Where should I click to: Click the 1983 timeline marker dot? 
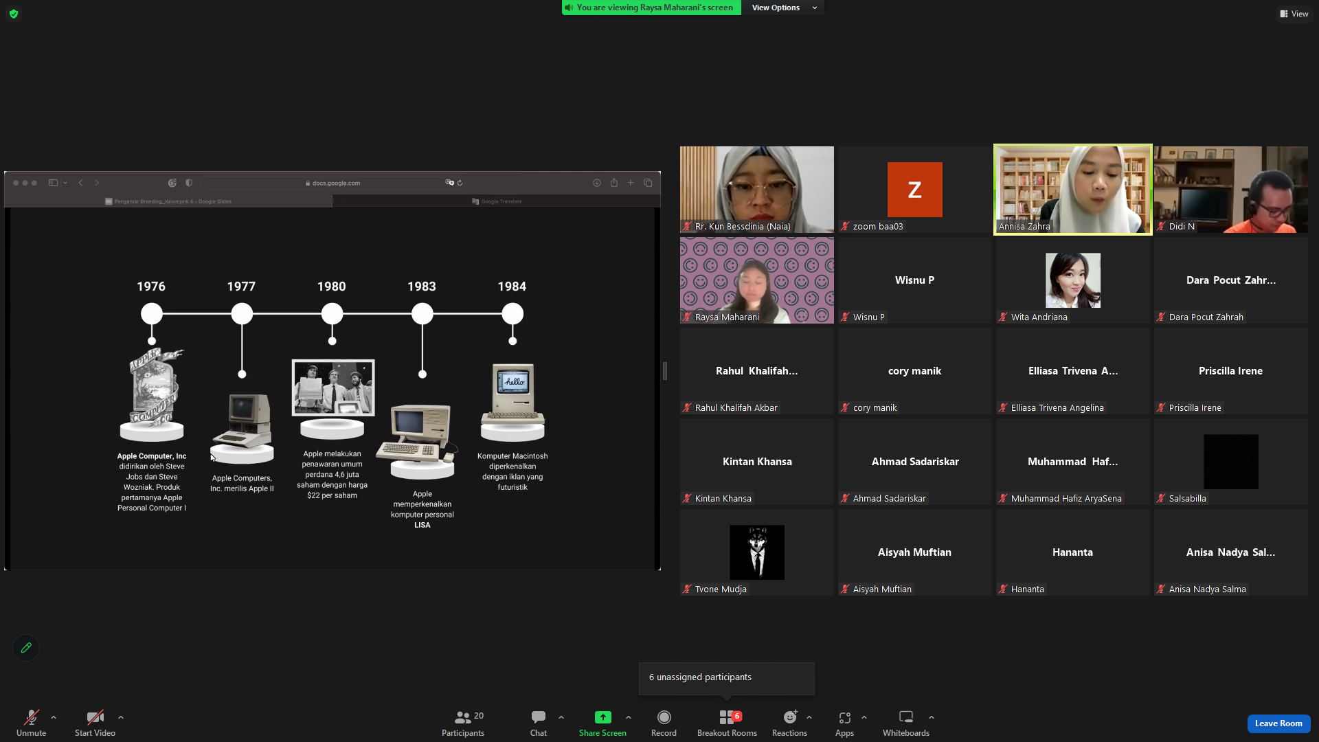click(422, 314)
